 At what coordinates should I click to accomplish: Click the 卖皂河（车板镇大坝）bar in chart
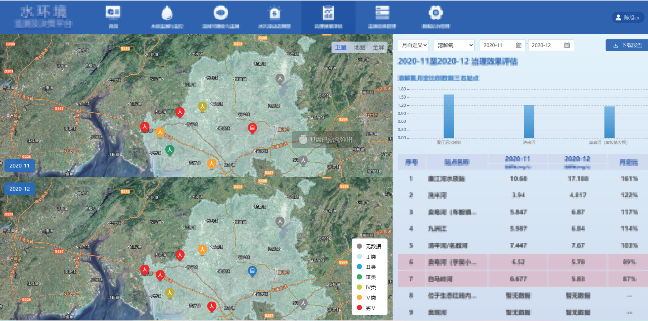(609, 122)
